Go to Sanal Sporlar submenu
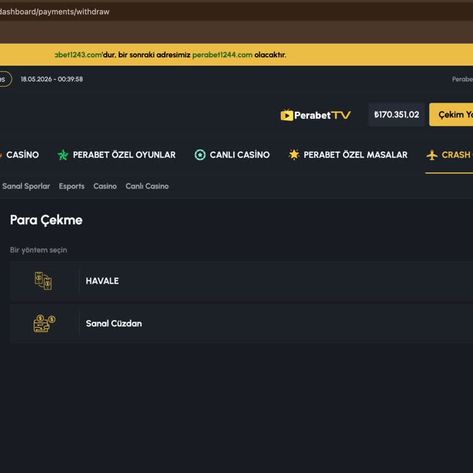The image size is (473, 473). click(26, 186)
